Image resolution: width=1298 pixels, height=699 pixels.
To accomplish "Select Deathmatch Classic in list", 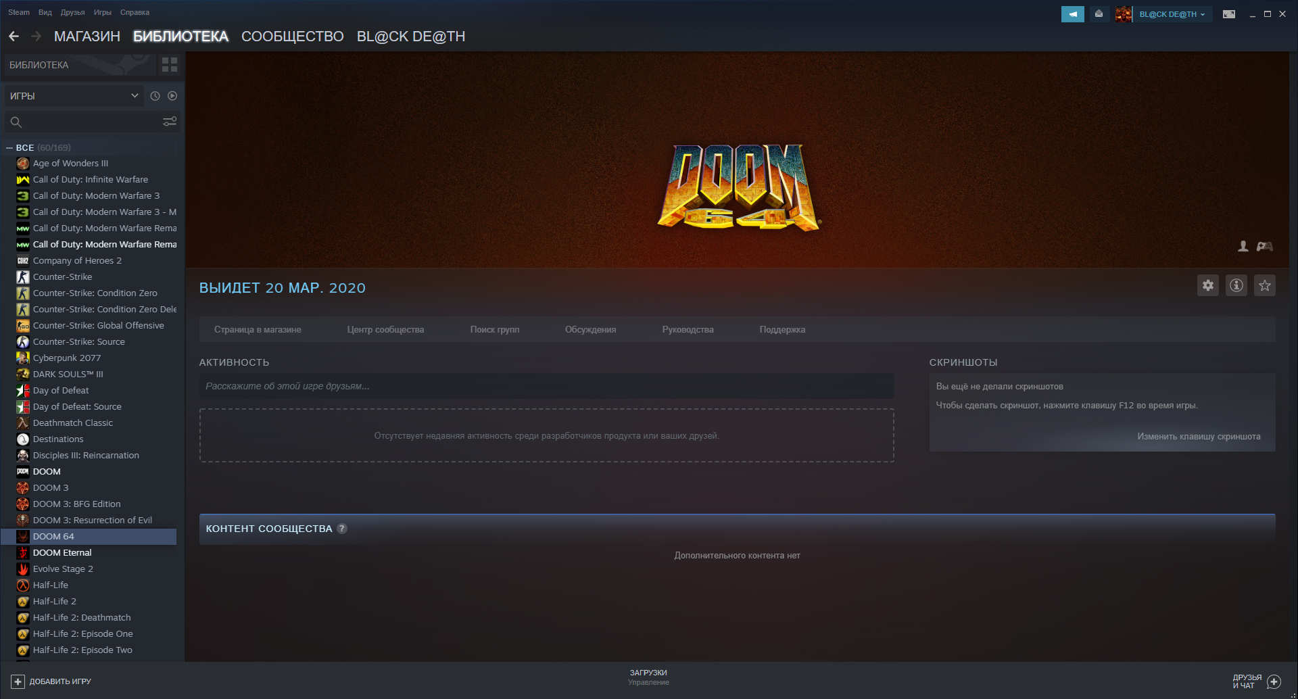I will click(89, 423).
